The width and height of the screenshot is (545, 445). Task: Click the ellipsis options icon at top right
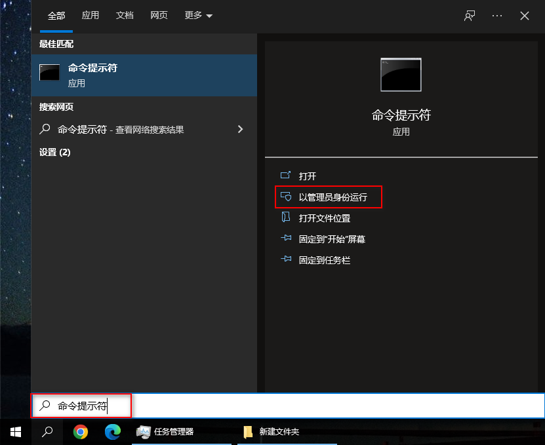(496, 16)
